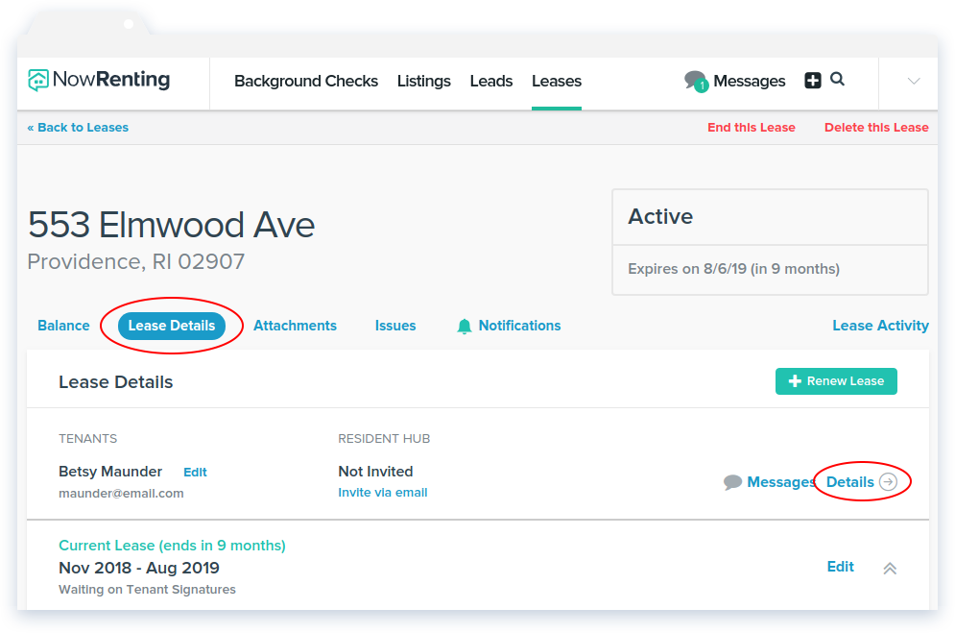Click End this Lease link
Image resolution: width=955 pixels, height=633 pixels.
click(x=752, y=128)
